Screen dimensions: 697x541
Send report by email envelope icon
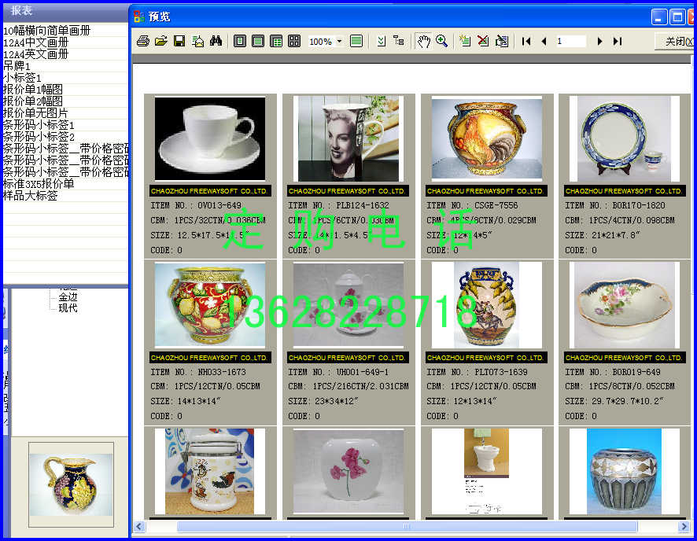click(x=197, y=42)
